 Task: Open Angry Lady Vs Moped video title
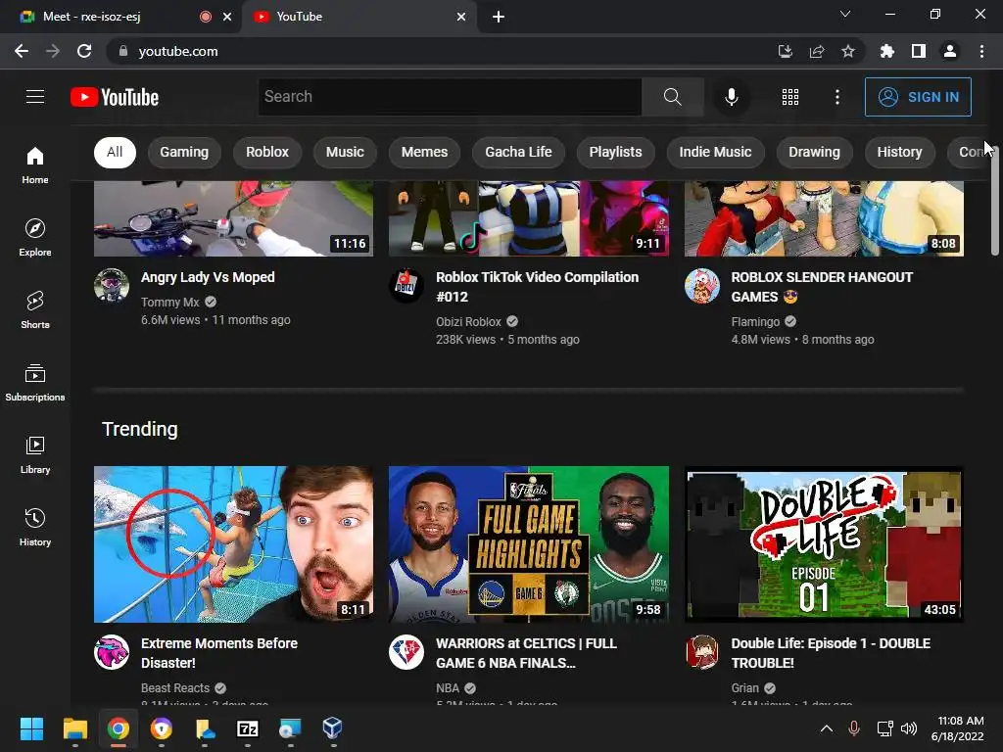(x=208, y=277)
